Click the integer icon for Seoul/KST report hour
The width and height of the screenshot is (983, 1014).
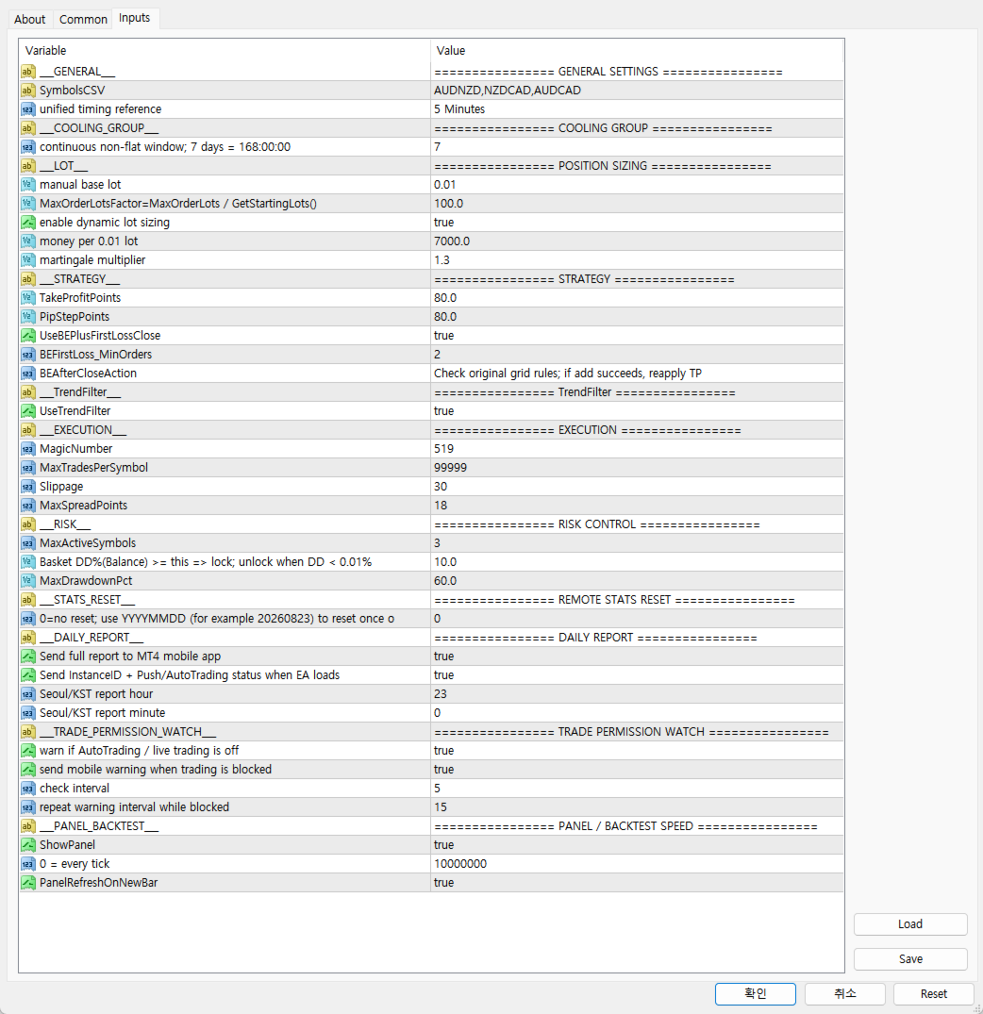[x=27, y=694]
